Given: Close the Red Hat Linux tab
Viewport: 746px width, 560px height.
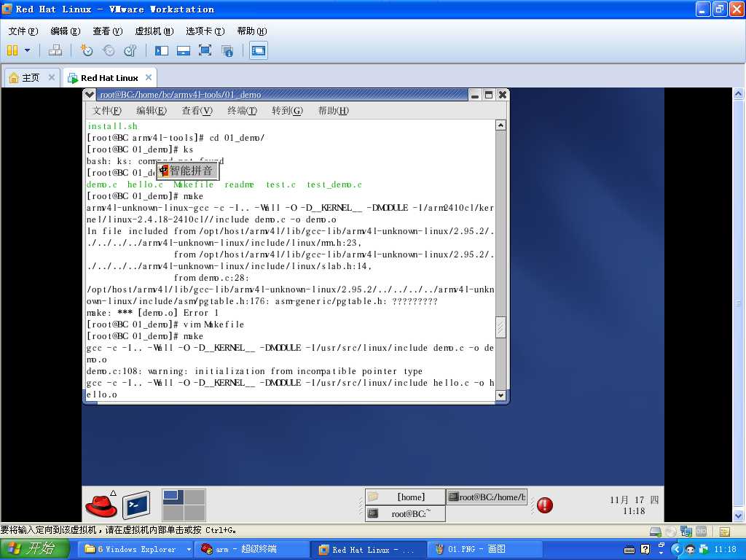Looking at the screenshot, I should coord(149,77).
